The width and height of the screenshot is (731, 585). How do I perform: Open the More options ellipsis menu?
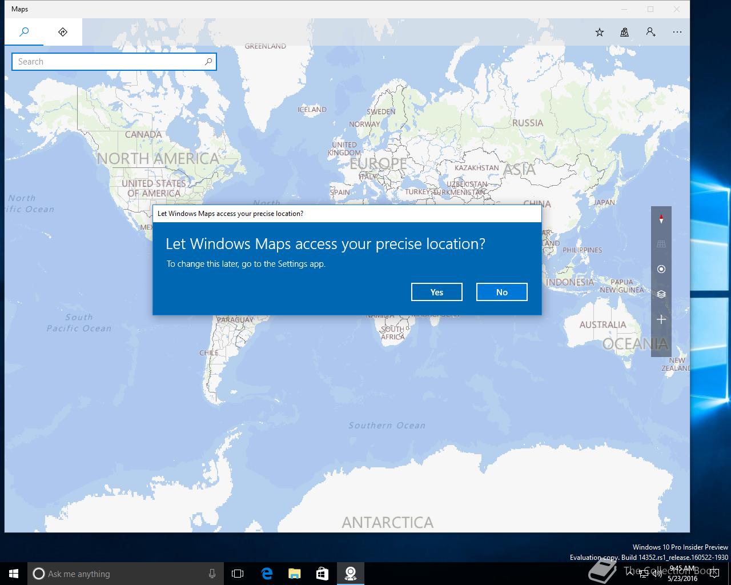(677, 32)
